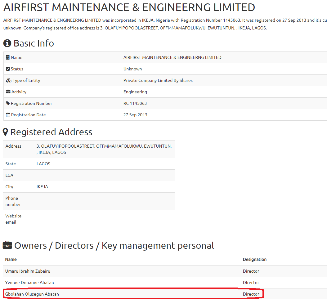Click 'Director' designation for Umaru Ibrahim Zubairu

pyautogui.click(x=251, y=271)
